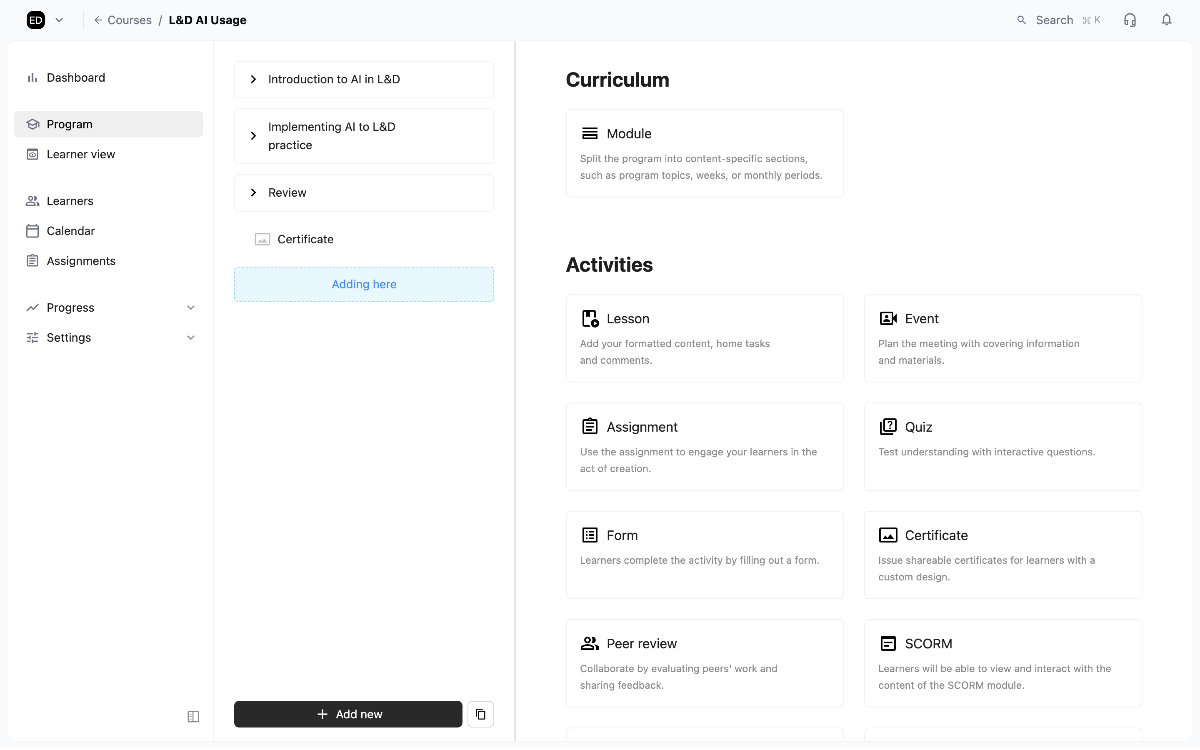Image resolution: width=1200 pixels, height=750 pixels.
Task: Toggle the Program sidebar entry
Action: (70, 124)
